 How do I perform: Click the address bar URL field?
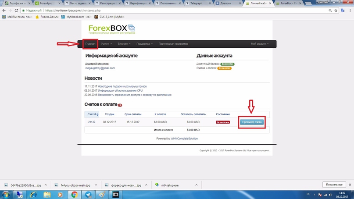point(176,11)
